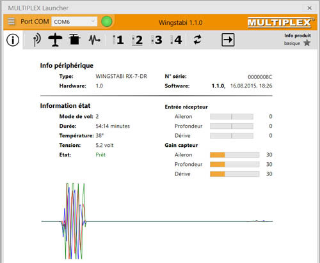Click the Dérive receiver input bar

(x=232, y=135)
